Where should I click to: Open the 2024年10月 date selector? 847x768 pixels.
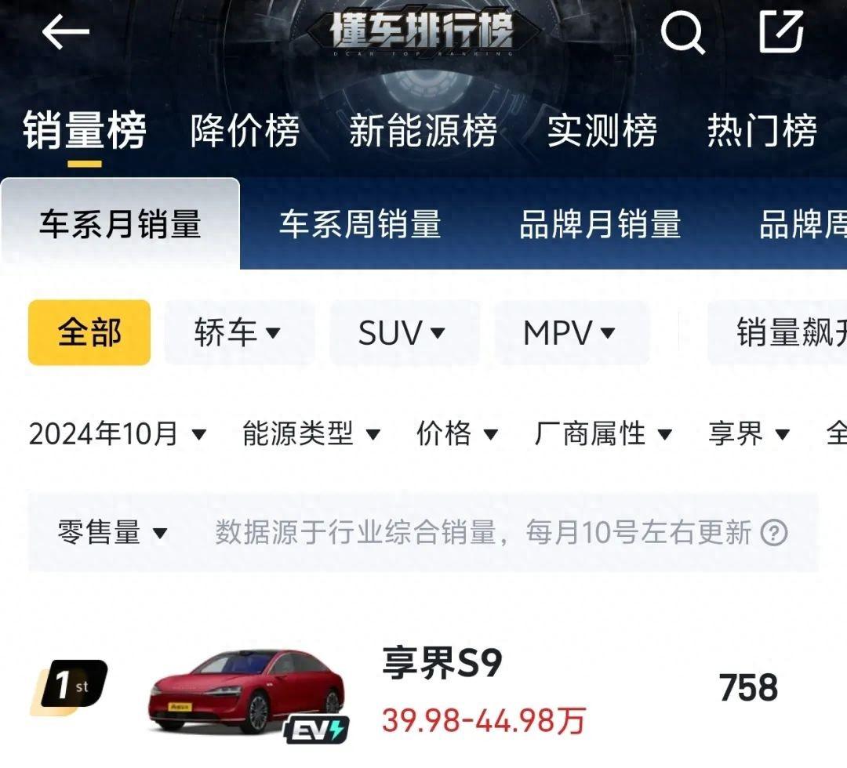pyautogui.click(x=118, y=434)
